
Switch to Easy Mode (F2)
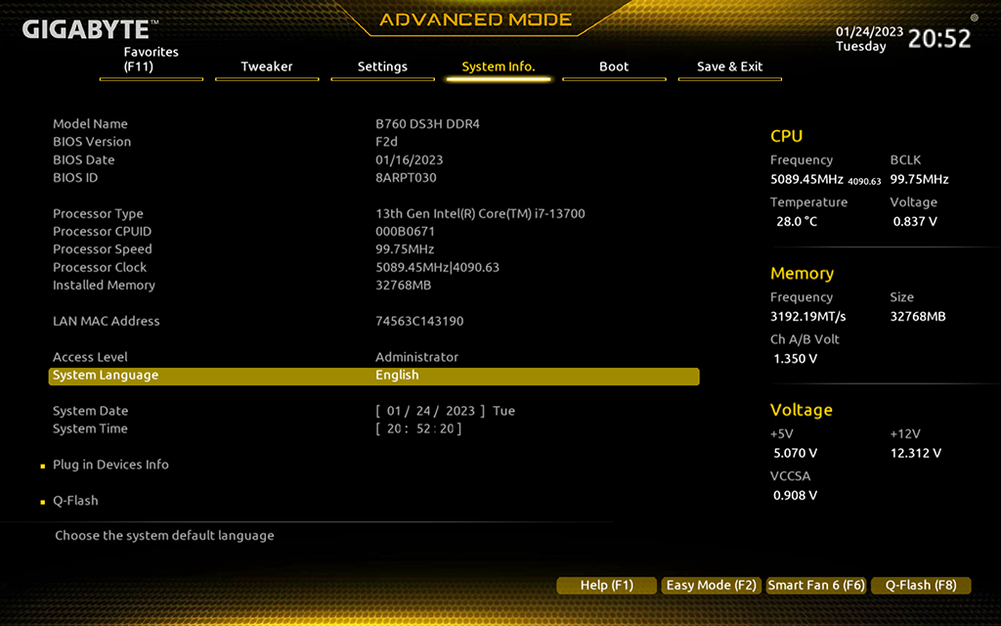(712, 585)
